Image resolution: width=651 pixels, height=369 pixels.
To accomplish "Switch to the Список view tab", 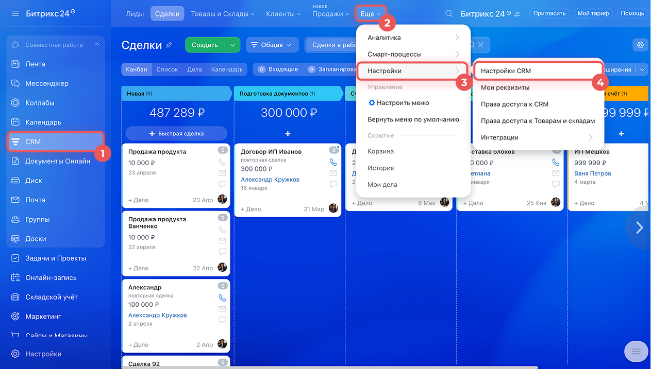I will click(x=167, y=69).
